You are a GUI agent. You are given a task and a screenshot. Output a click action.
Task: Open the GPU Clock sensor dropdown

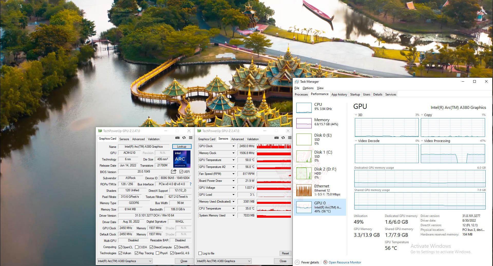233,146
